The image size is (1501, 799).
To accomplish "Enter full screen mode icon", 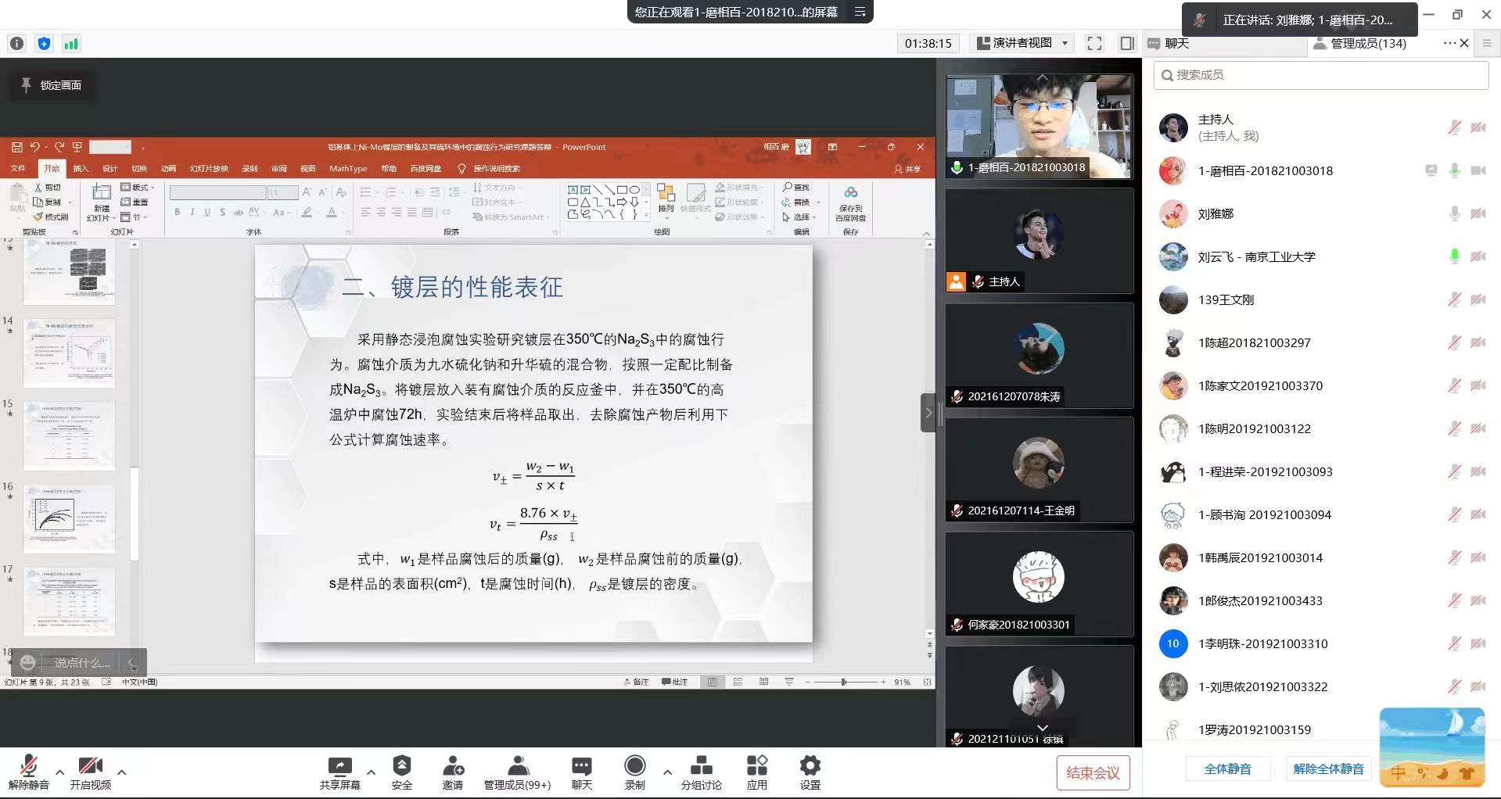I will tap(1094, 44).
